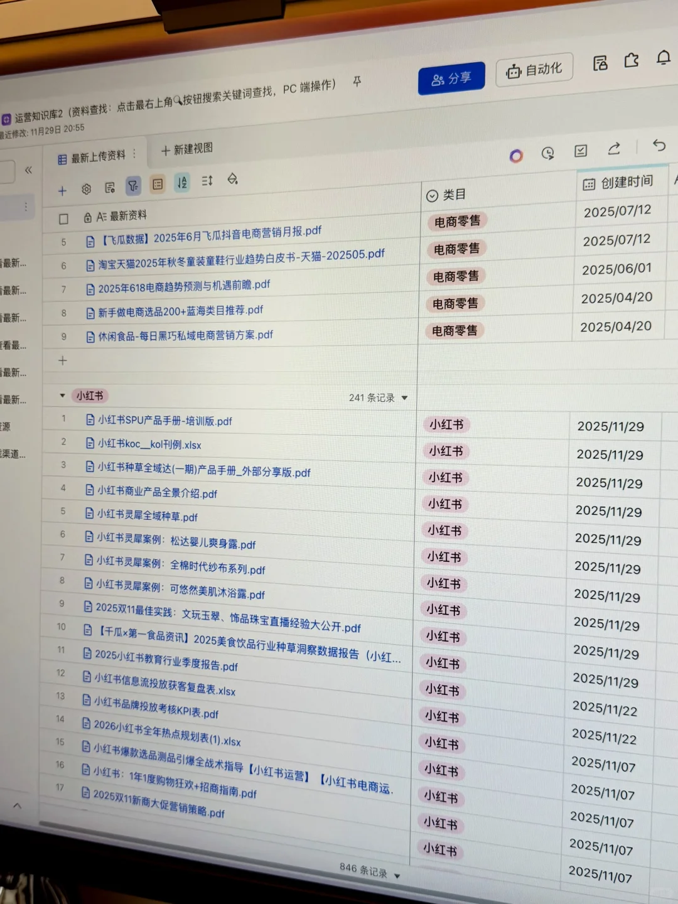Click the up chevron at sidebar bottom
Viewport: 678px width, 904px height.
pos(17,805)
